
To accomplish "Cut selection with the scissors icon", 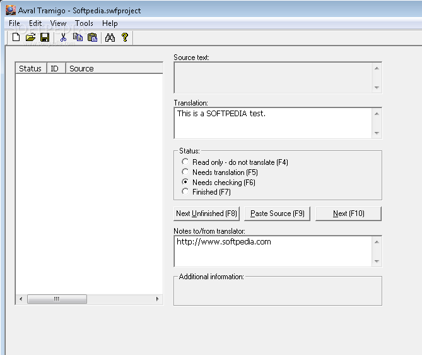I will (x=63, y=37).
